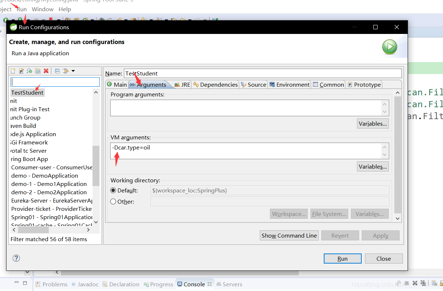Open the Run menu in main window
This screenshot has width=443, height=291.
pyautogui.click(x=22, y=9)
